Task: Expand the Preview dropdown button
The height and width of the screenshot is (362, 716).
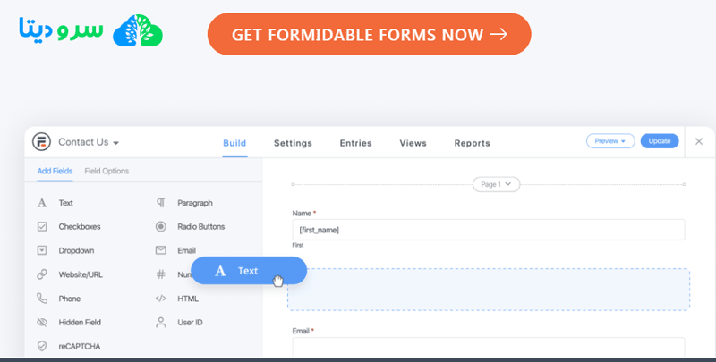Action: pos(610,141)
